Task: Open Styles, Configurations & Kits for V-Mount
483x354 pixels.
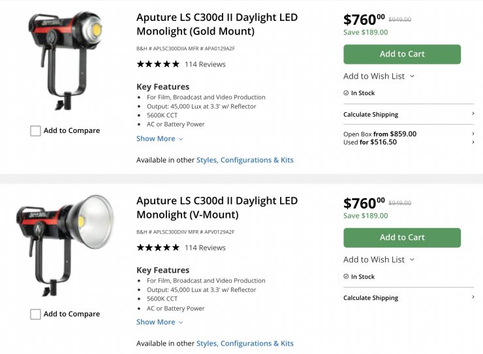Action: click(245, 344)
